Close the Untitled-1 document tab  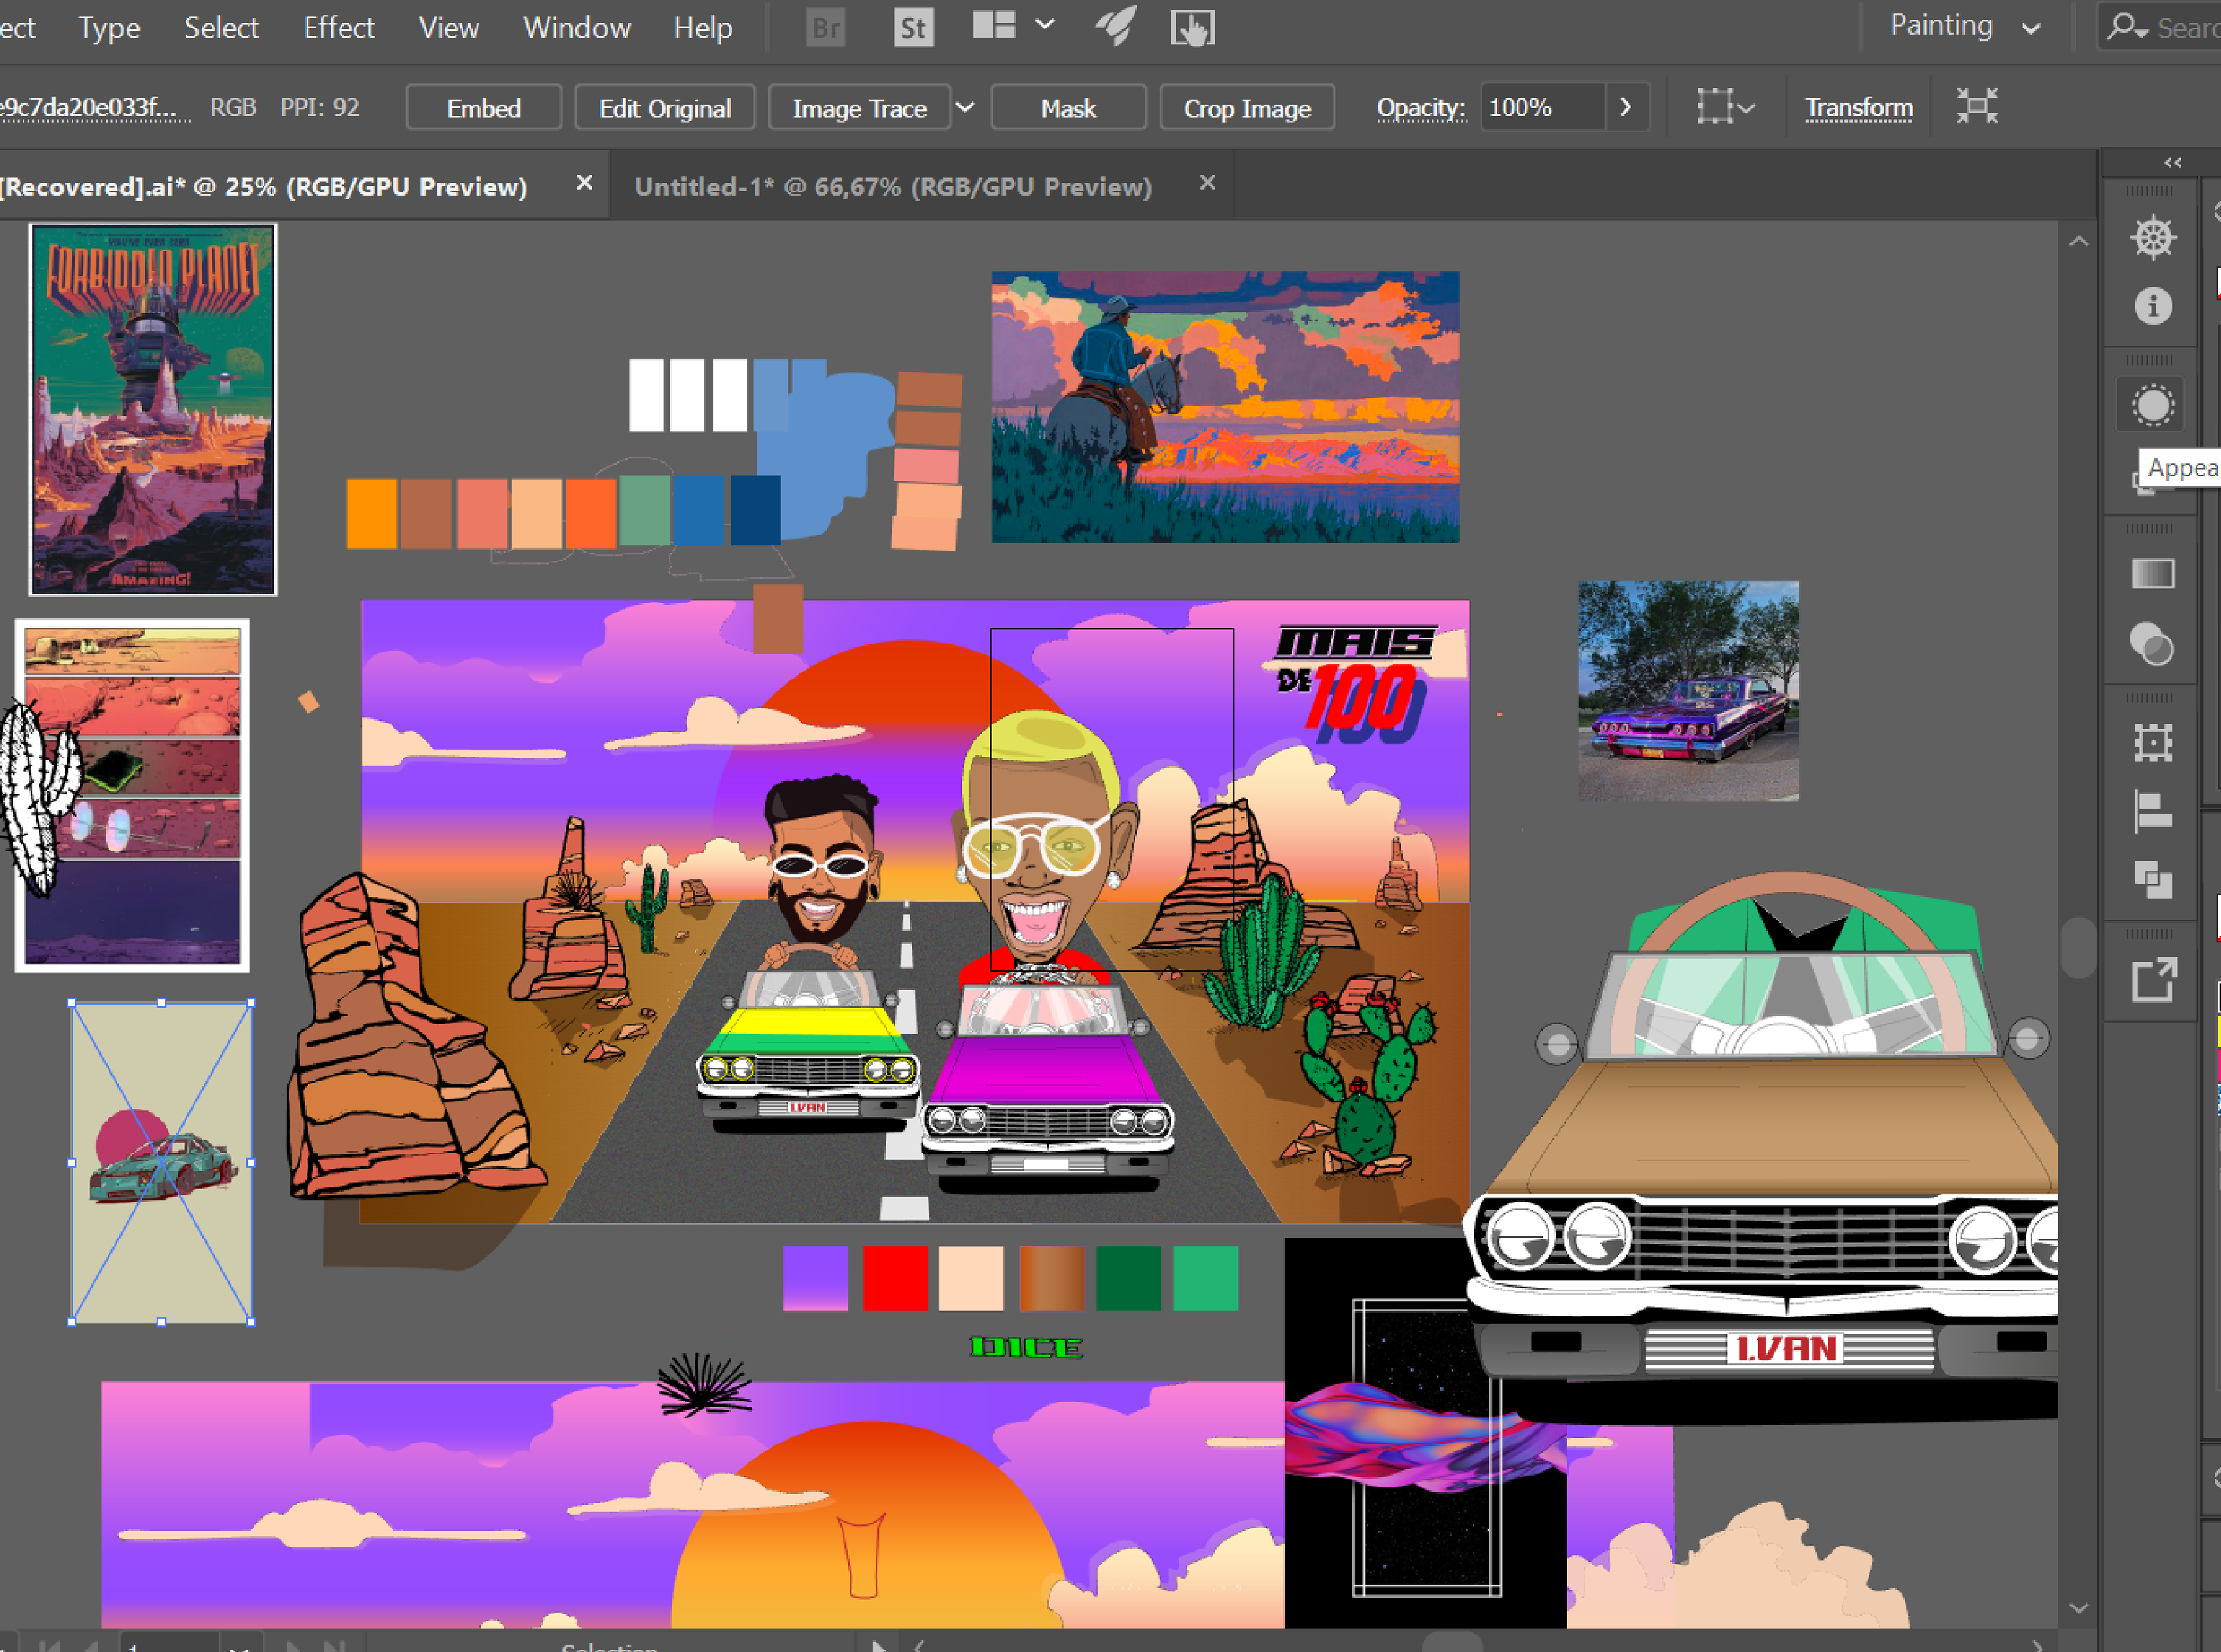click(1208, 183)
